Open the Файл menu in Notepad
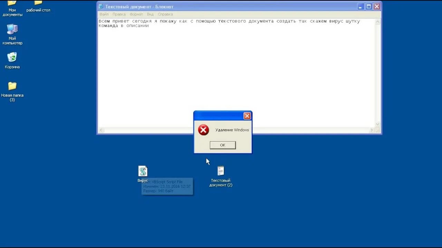Screen dimensions: 442x248 (x=104, y=14)
